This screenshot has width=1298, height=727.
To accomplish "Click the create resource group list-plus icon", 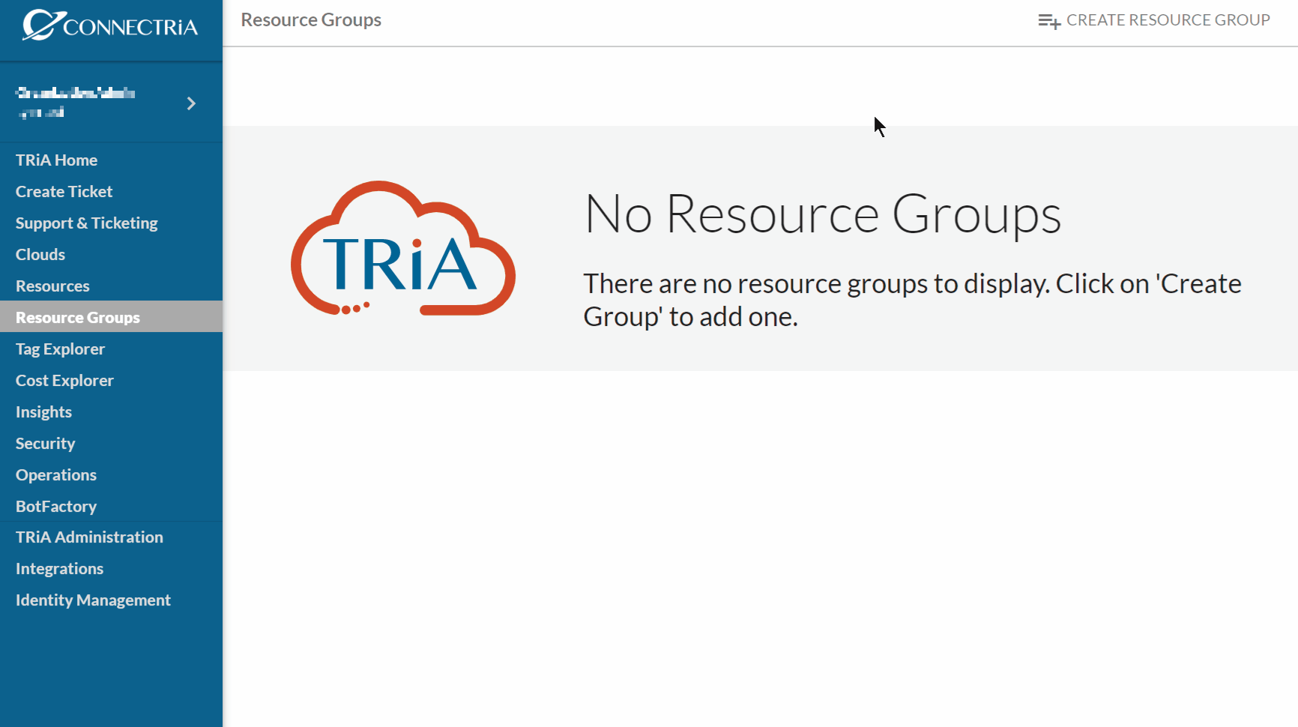I will [1048, 21].
